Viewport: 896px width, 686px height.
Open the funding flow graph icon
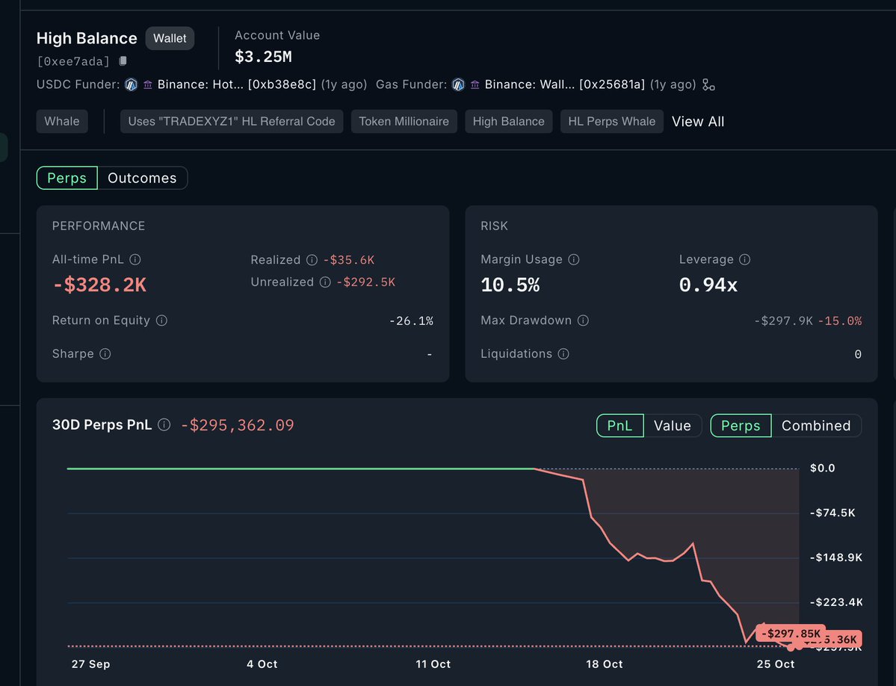tap(708, 84)
